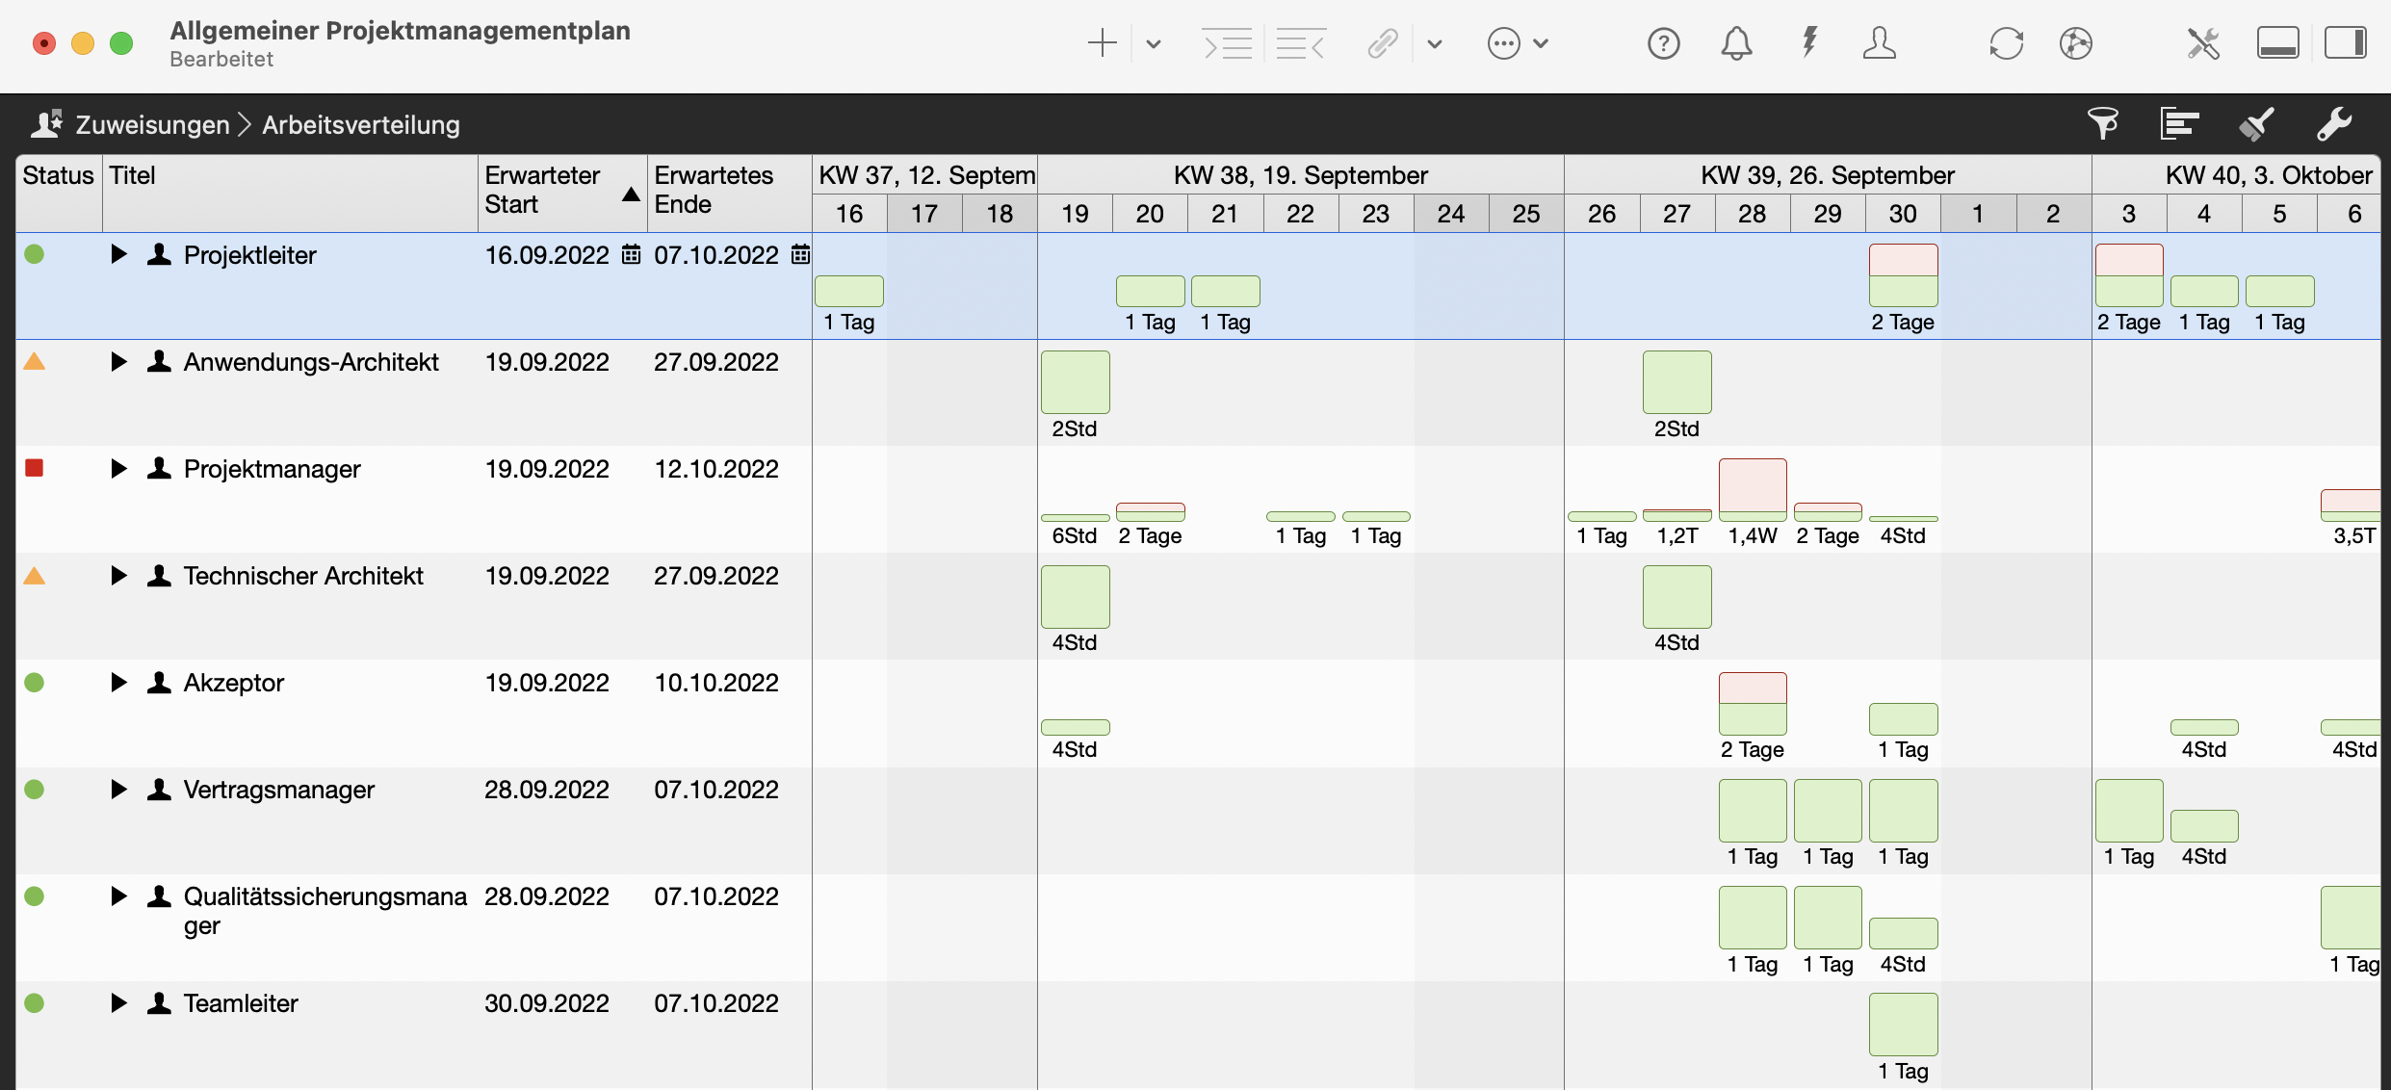Click the attachment paperclip icon
The height and width of the screenshot is (1090, 2391).
1382,43
